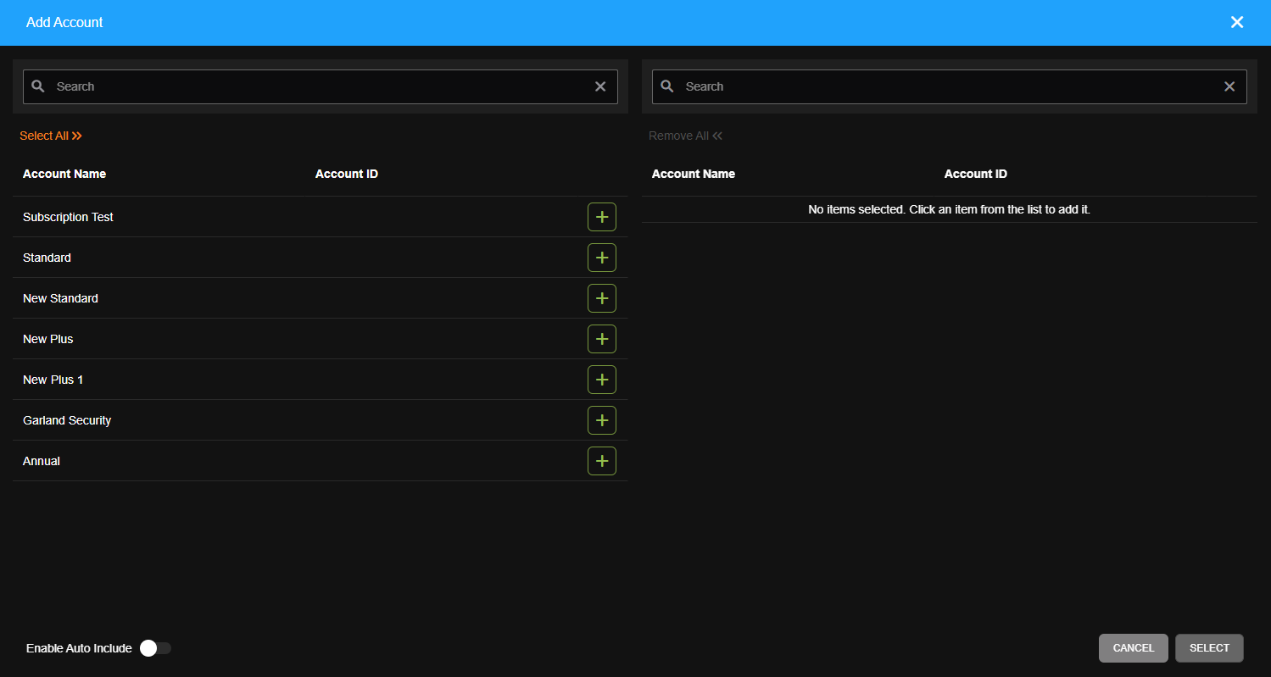This screenshot has width=1271, height=677.
Task: Click Account Name header in left list
Action: pos(64,174)
